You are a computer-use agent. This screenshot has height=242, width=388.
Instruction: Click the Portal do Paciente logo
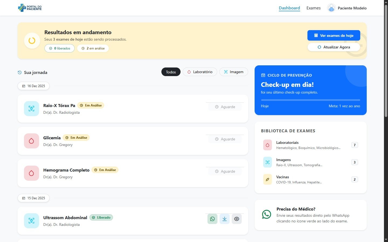click(x=30, y=8)
